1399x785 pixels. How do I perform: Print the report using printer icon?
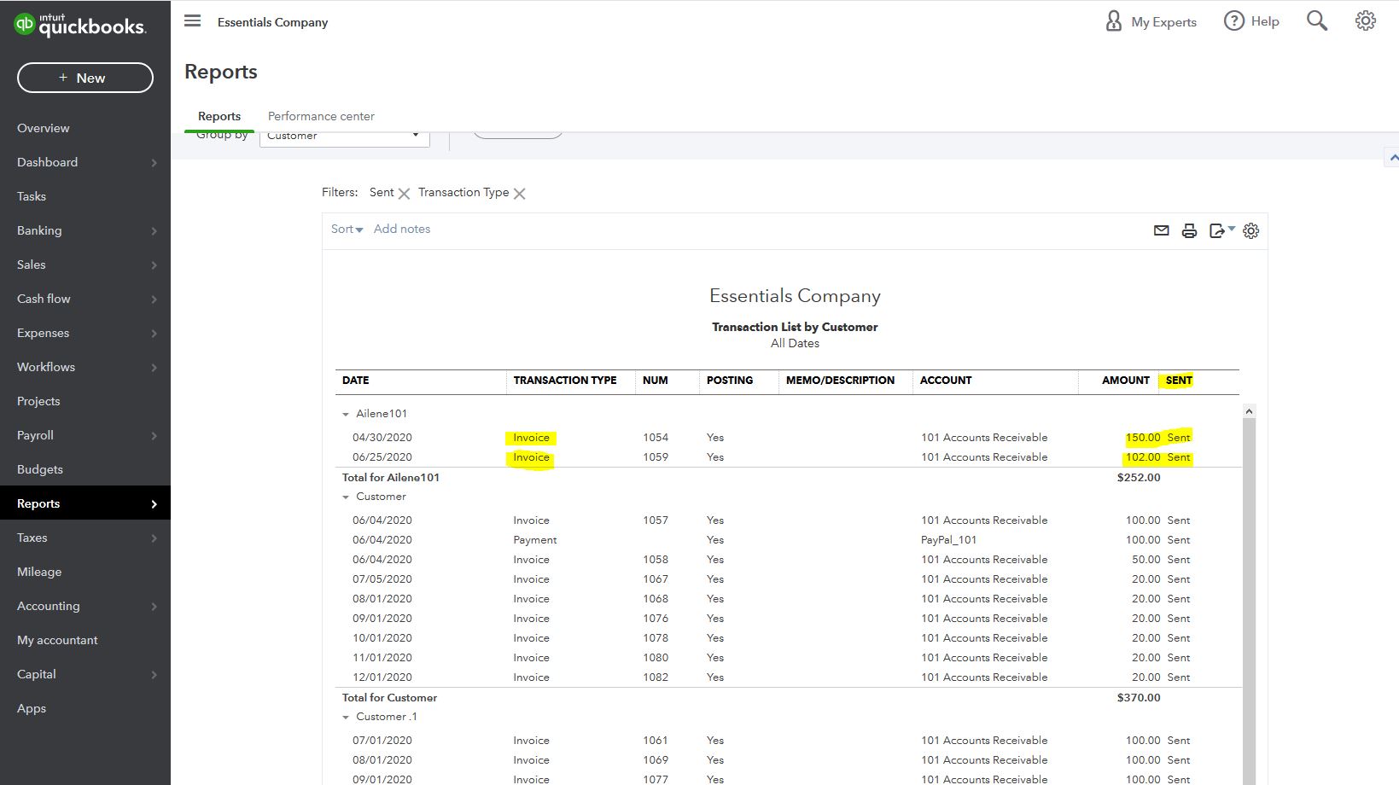(1189, 230)
